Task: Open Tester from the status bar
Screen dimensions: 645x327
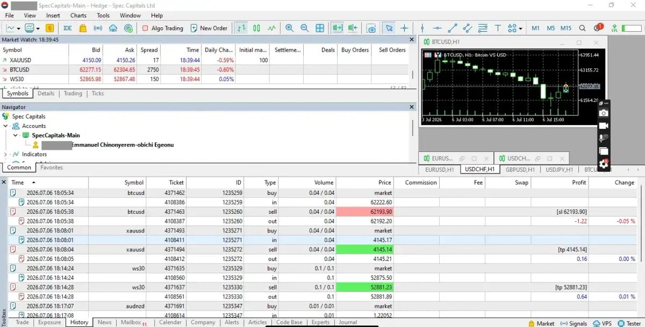Action: pyautogui.click(x=629, y=323)
